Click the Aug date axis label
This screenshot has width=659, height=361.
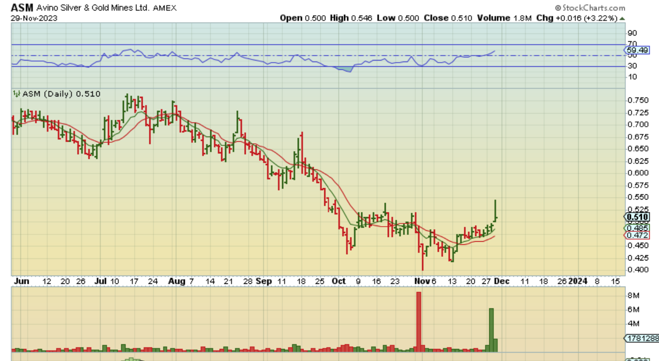pos(177,281)
